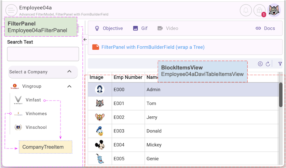
Task: Select Vinschool in the company tree
Action: click(x=36, y=127)
